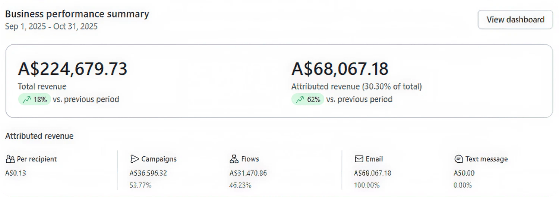This screenshot has width=559, height=197.
Task: Click the Business performance summary heading
Action: (77, 14)
